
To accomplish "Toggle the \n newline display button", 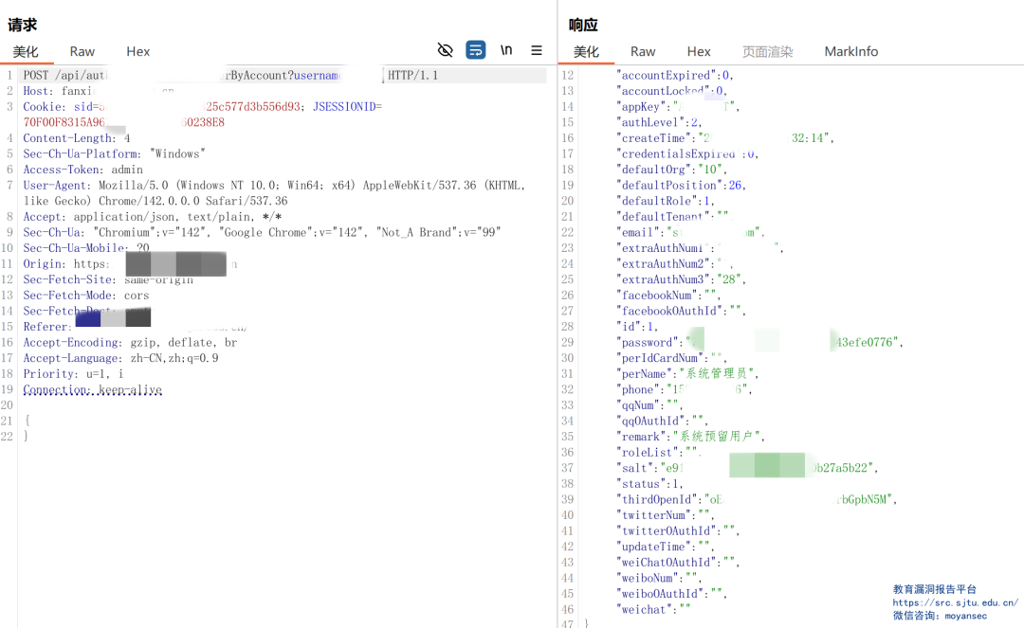I will [506, 50].
